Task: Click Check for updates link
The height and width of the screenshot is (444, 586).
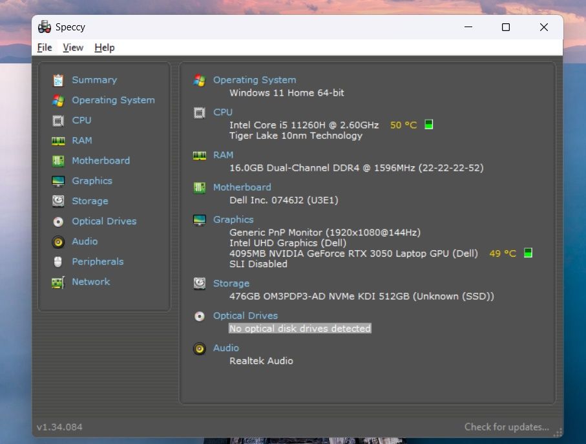Action: 507,427
